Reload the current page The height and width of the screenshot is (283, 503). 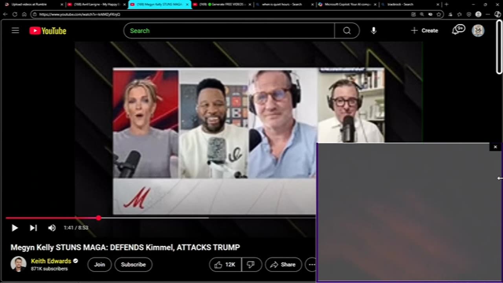15,14
